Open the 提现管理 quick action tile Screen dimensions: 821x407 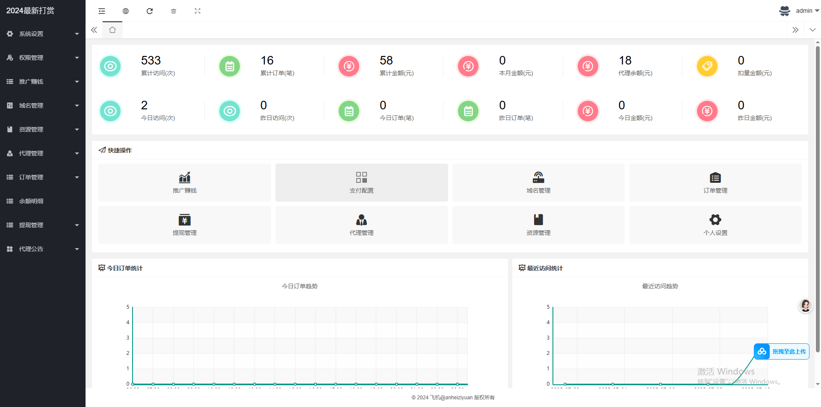coord(184,225)
